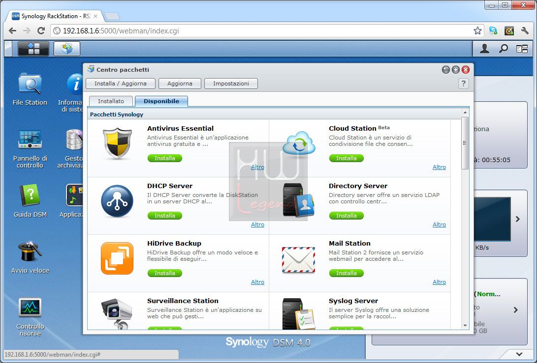Select the Disponibile tab
The height and width of the screenshot is (363, 537).
point(161,101)
